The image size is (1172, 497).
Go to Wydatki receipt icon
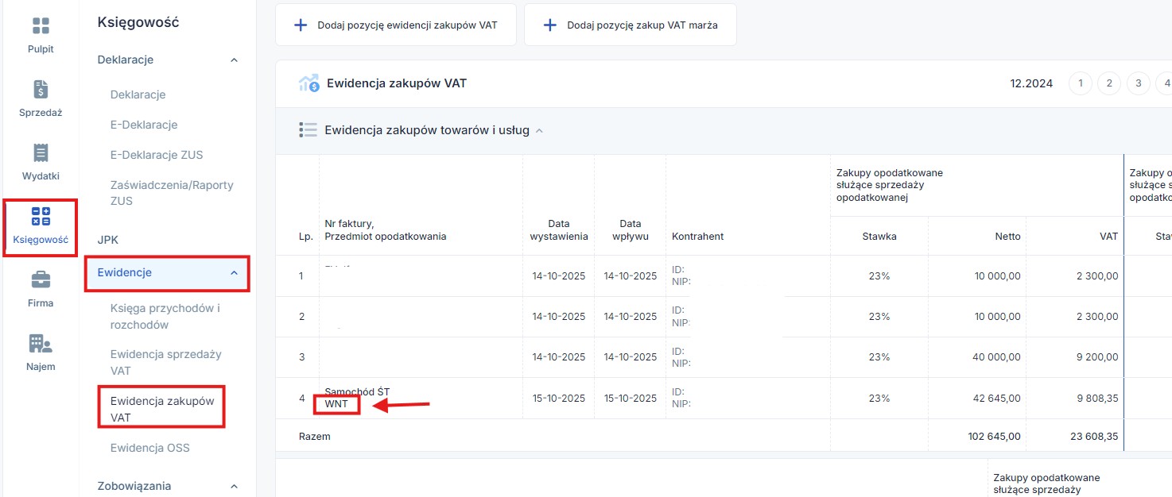41,152
